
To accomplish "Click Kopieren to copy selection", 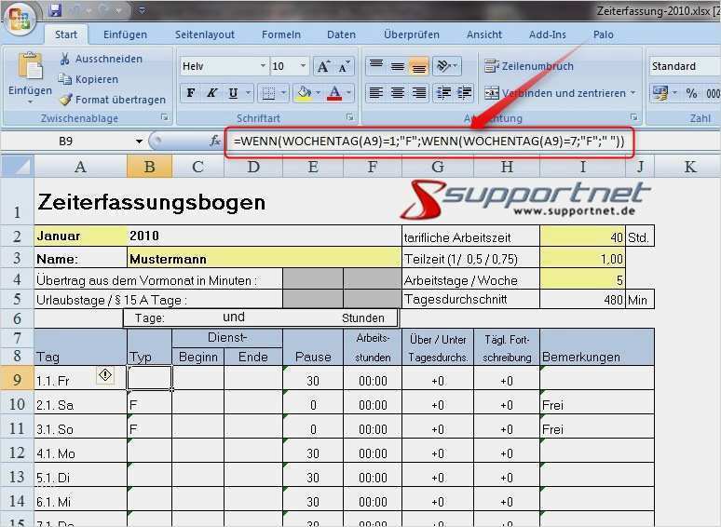I will tap(96, 79).
